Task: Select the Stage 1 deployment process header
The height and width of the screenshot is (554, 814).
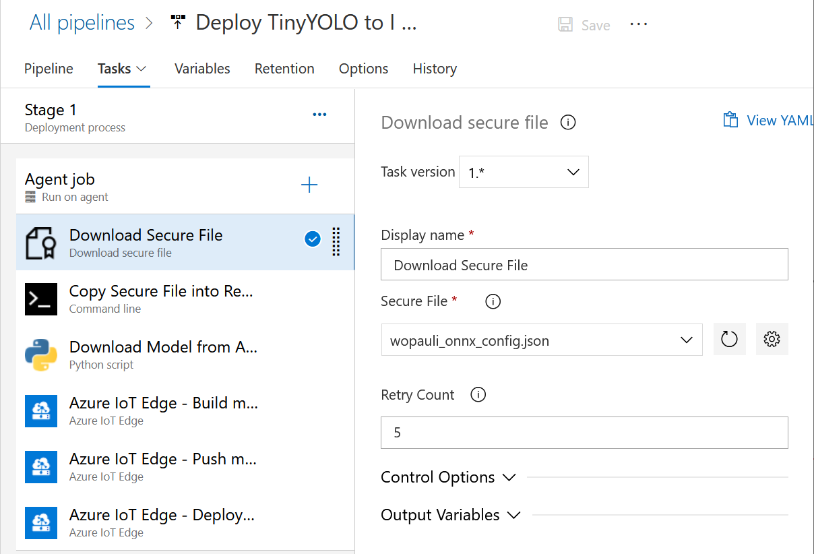Action: (178, 116)
